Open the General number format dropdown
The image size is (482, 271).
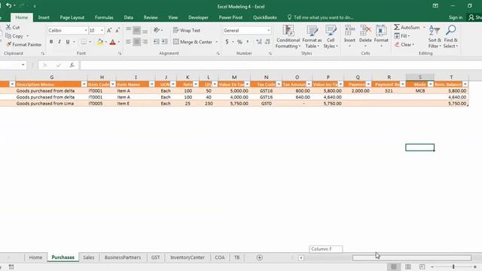point(268,30)
